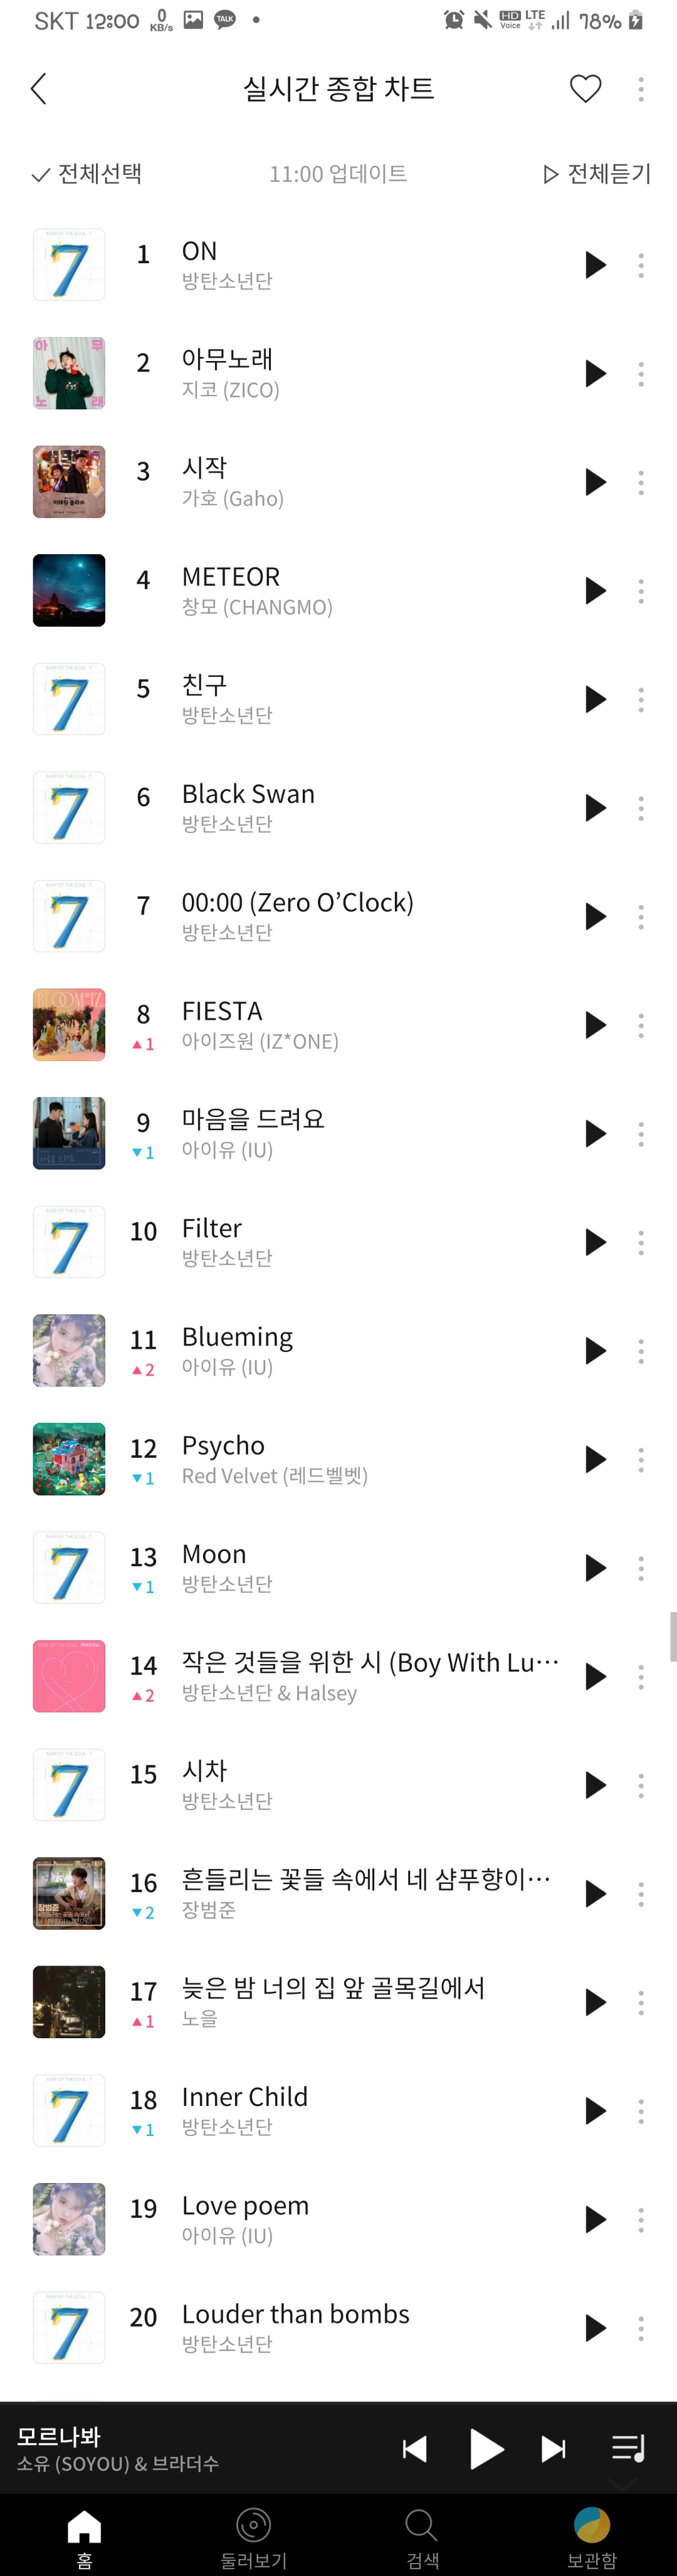Open the current playlist queue icon
Image resolution: width=677 pixels, height=2576 pixels.
click(x=628, y=2448)
